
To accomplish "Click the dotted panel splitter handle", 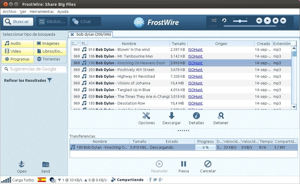I will (183, 130).
